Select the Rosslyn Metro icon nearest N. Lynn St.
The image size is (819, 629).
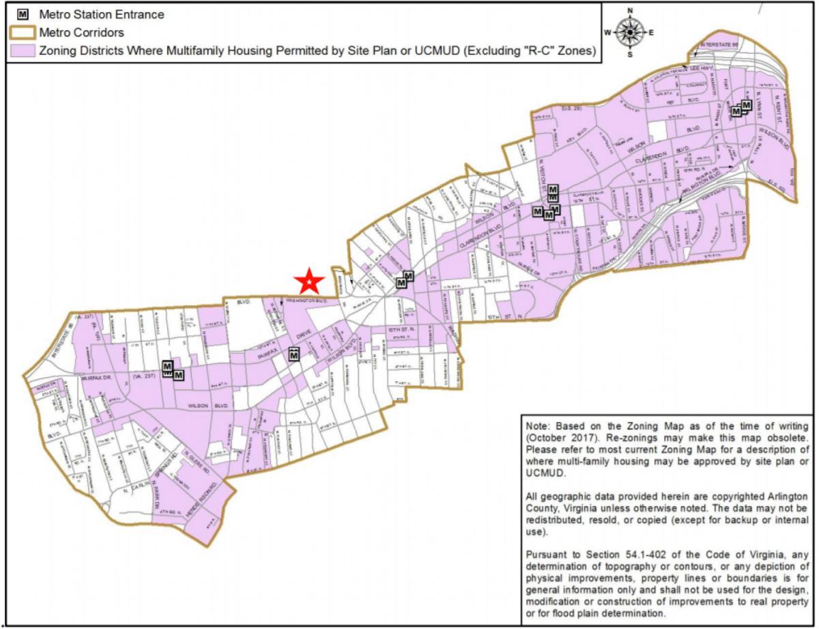click(x=747, y=104)
